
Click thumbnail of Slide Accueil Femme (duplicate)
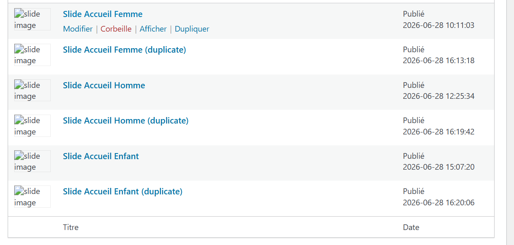[32, 55]
